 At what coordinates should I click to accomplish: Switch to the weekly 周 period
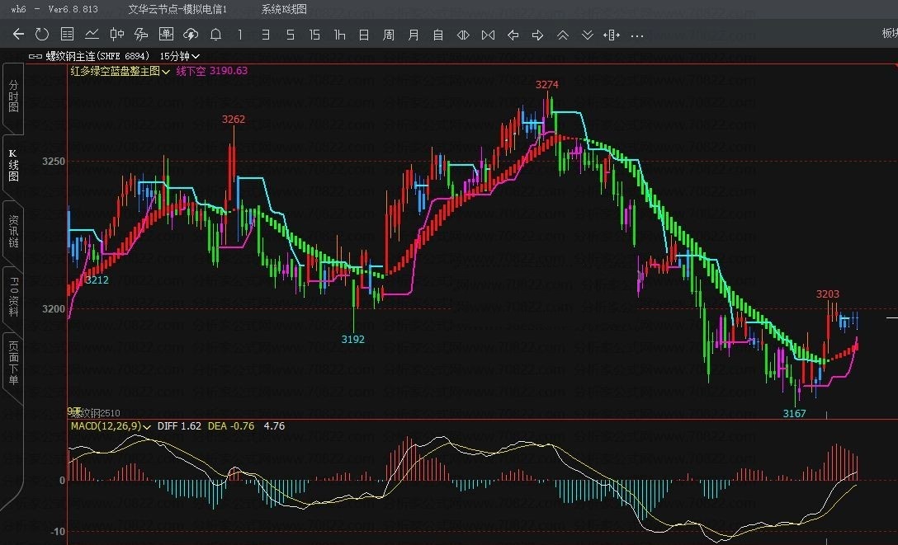[x=388, y=35]
